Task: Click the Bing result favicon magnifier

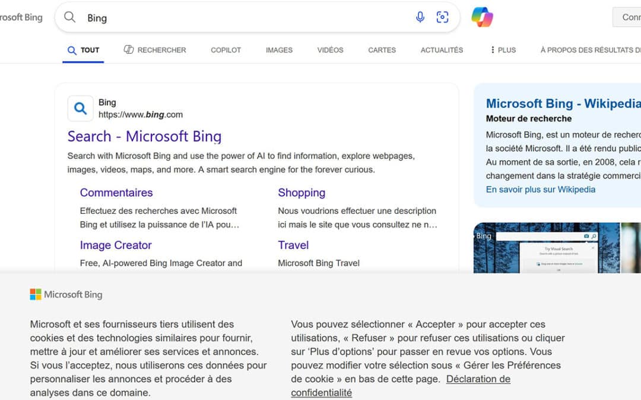Action: 81,108
